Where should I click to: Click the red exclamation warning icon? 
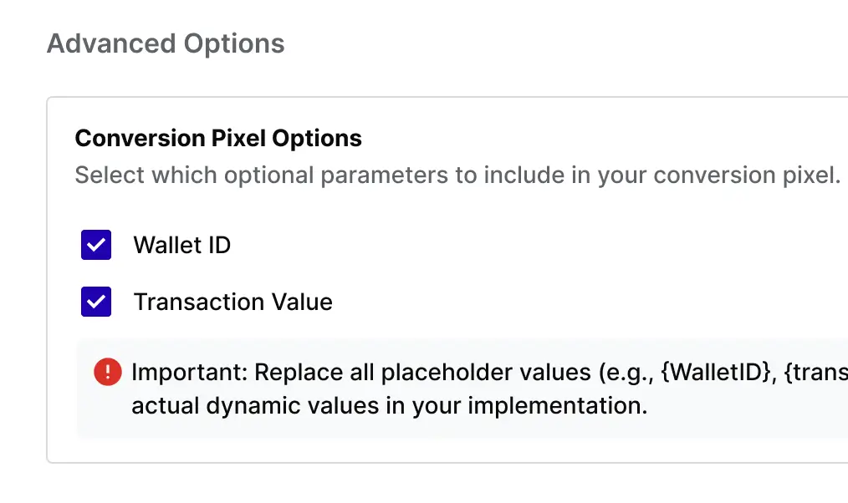point(108,372)
